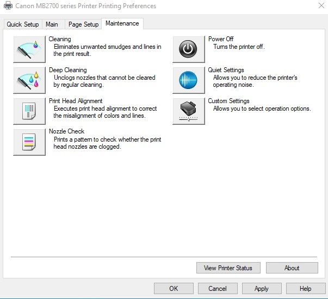Click the 'Power Off' label text
Screen dimensions: 328x299
221,39
